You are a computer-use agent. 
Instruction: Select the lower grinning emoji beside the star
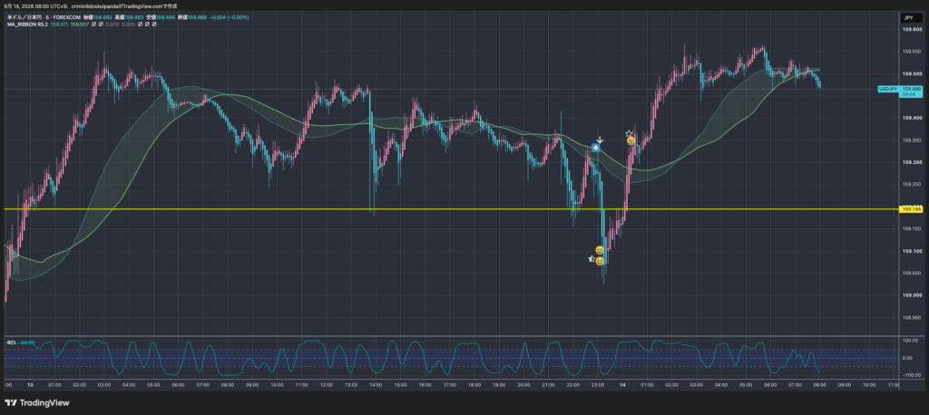pos(600,261)
